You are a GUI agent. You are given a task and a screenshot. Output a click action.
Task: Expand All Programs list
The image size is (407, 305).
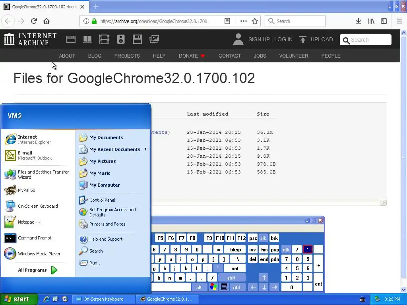point(38,270)
